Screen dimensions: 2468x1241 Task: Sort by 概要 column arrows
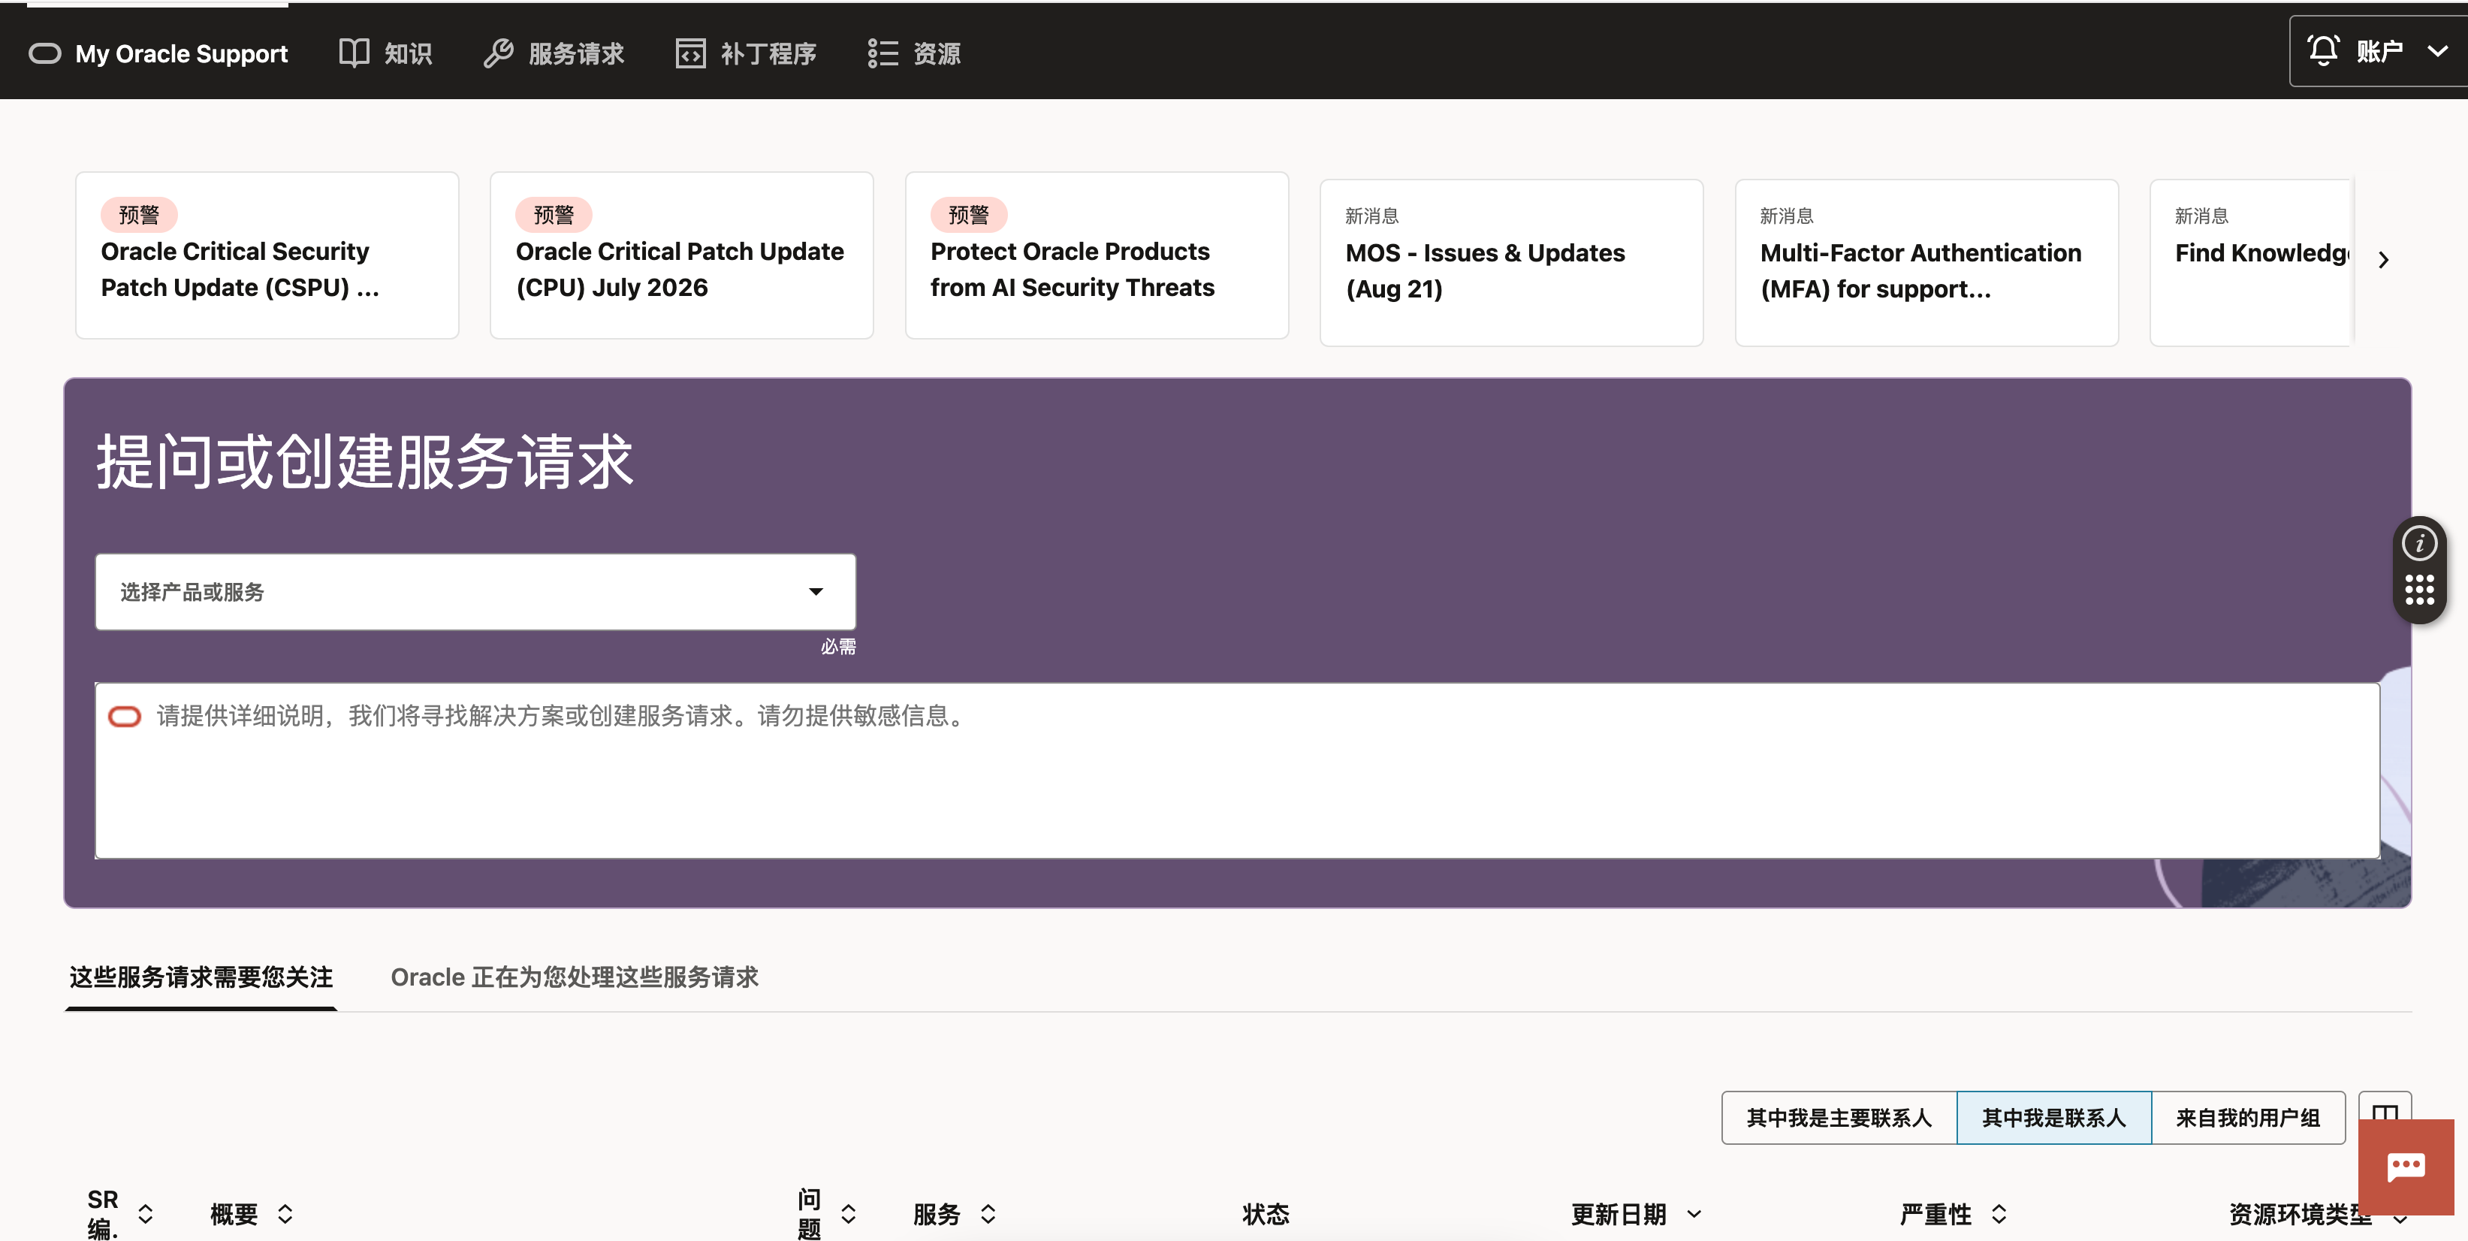point(285,1214)
